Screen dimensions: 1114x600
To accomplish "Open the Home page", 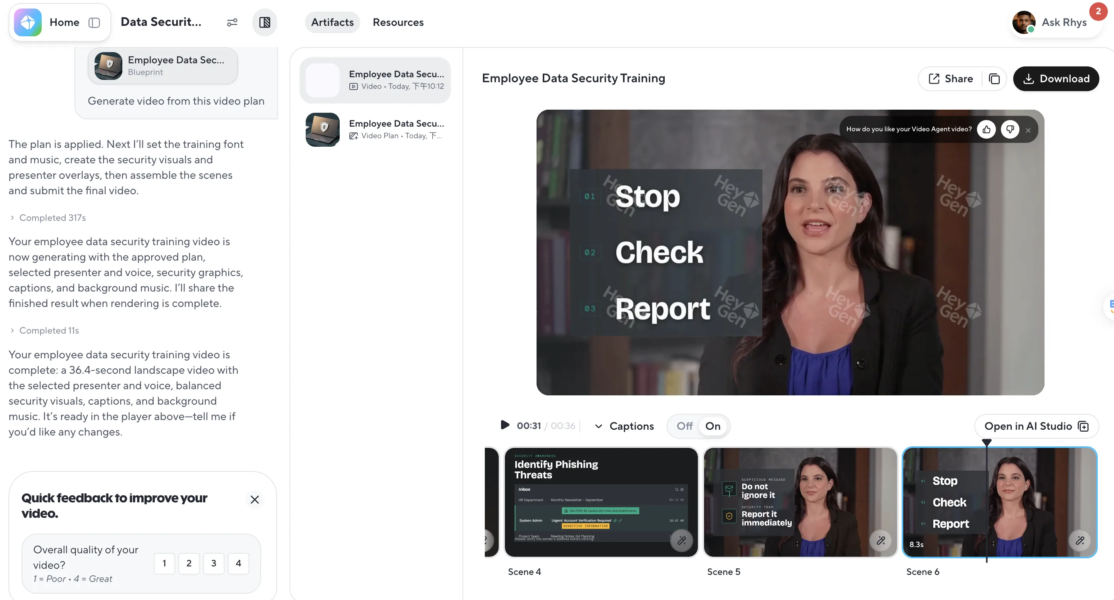I will pyautogui.click(x=64, y=22).
